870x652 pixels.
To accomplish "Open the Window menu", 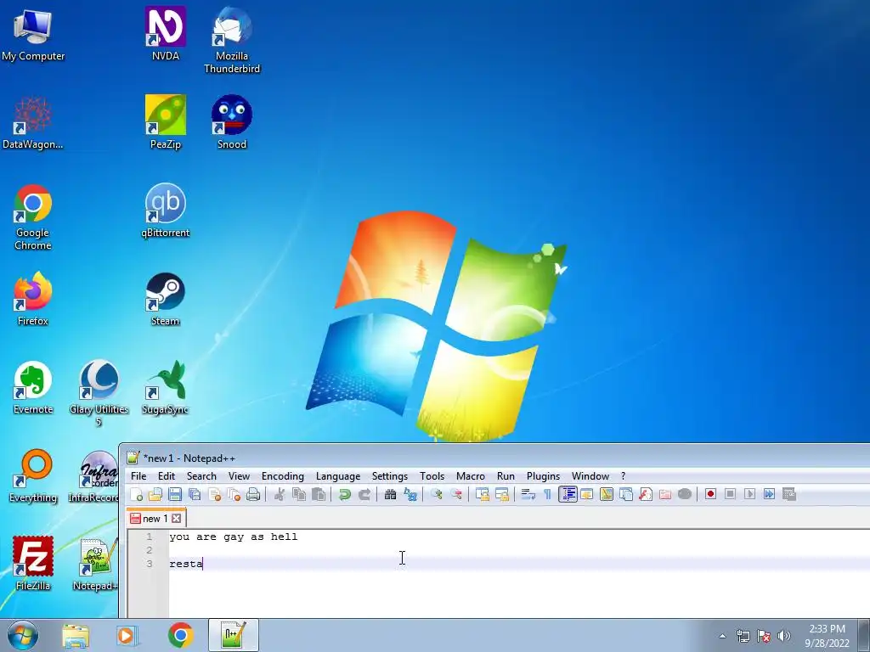I will (590, 476).
